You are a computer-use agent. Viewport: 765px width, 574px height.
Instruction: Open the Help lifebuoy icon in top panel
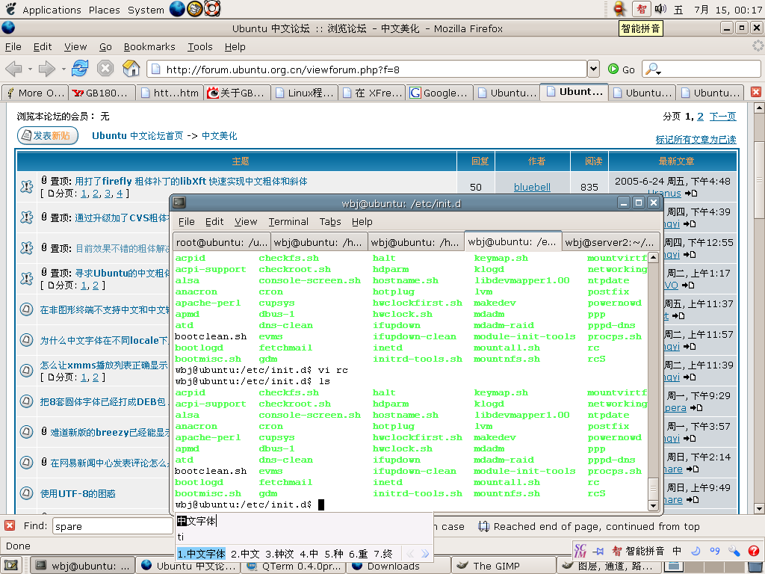pos(212,9)
